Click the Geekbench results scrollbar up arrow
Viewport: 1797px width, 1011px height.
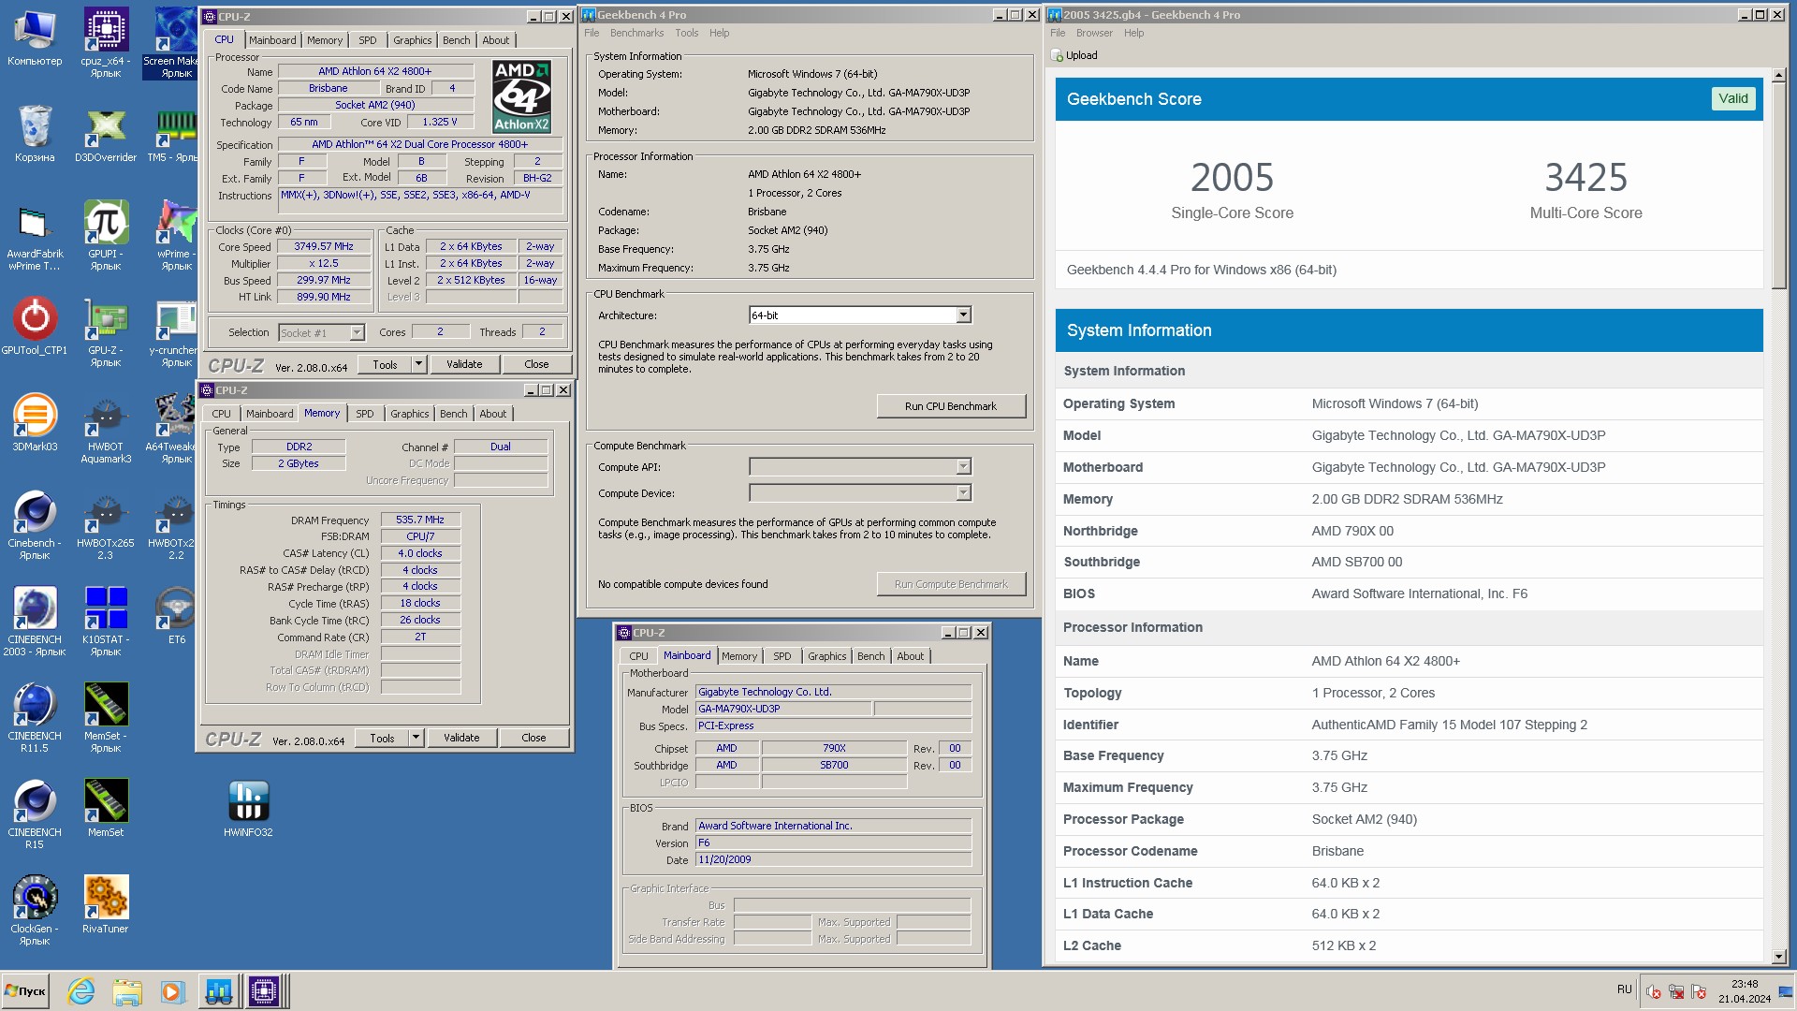pyautogui.click(x=1778, y=75)
